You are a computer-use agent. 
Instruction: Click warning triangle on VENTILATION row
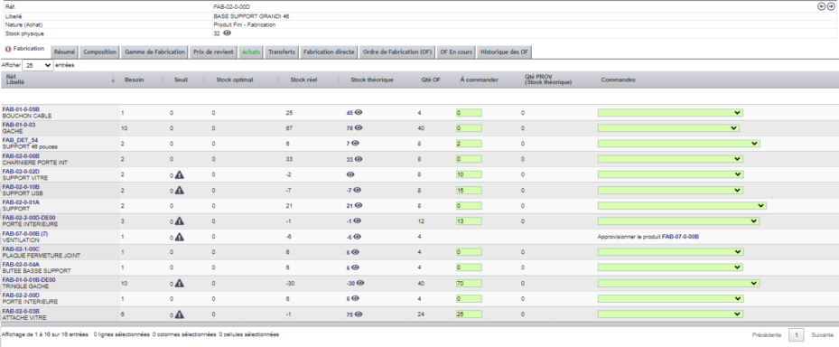[x=179, y=237]
